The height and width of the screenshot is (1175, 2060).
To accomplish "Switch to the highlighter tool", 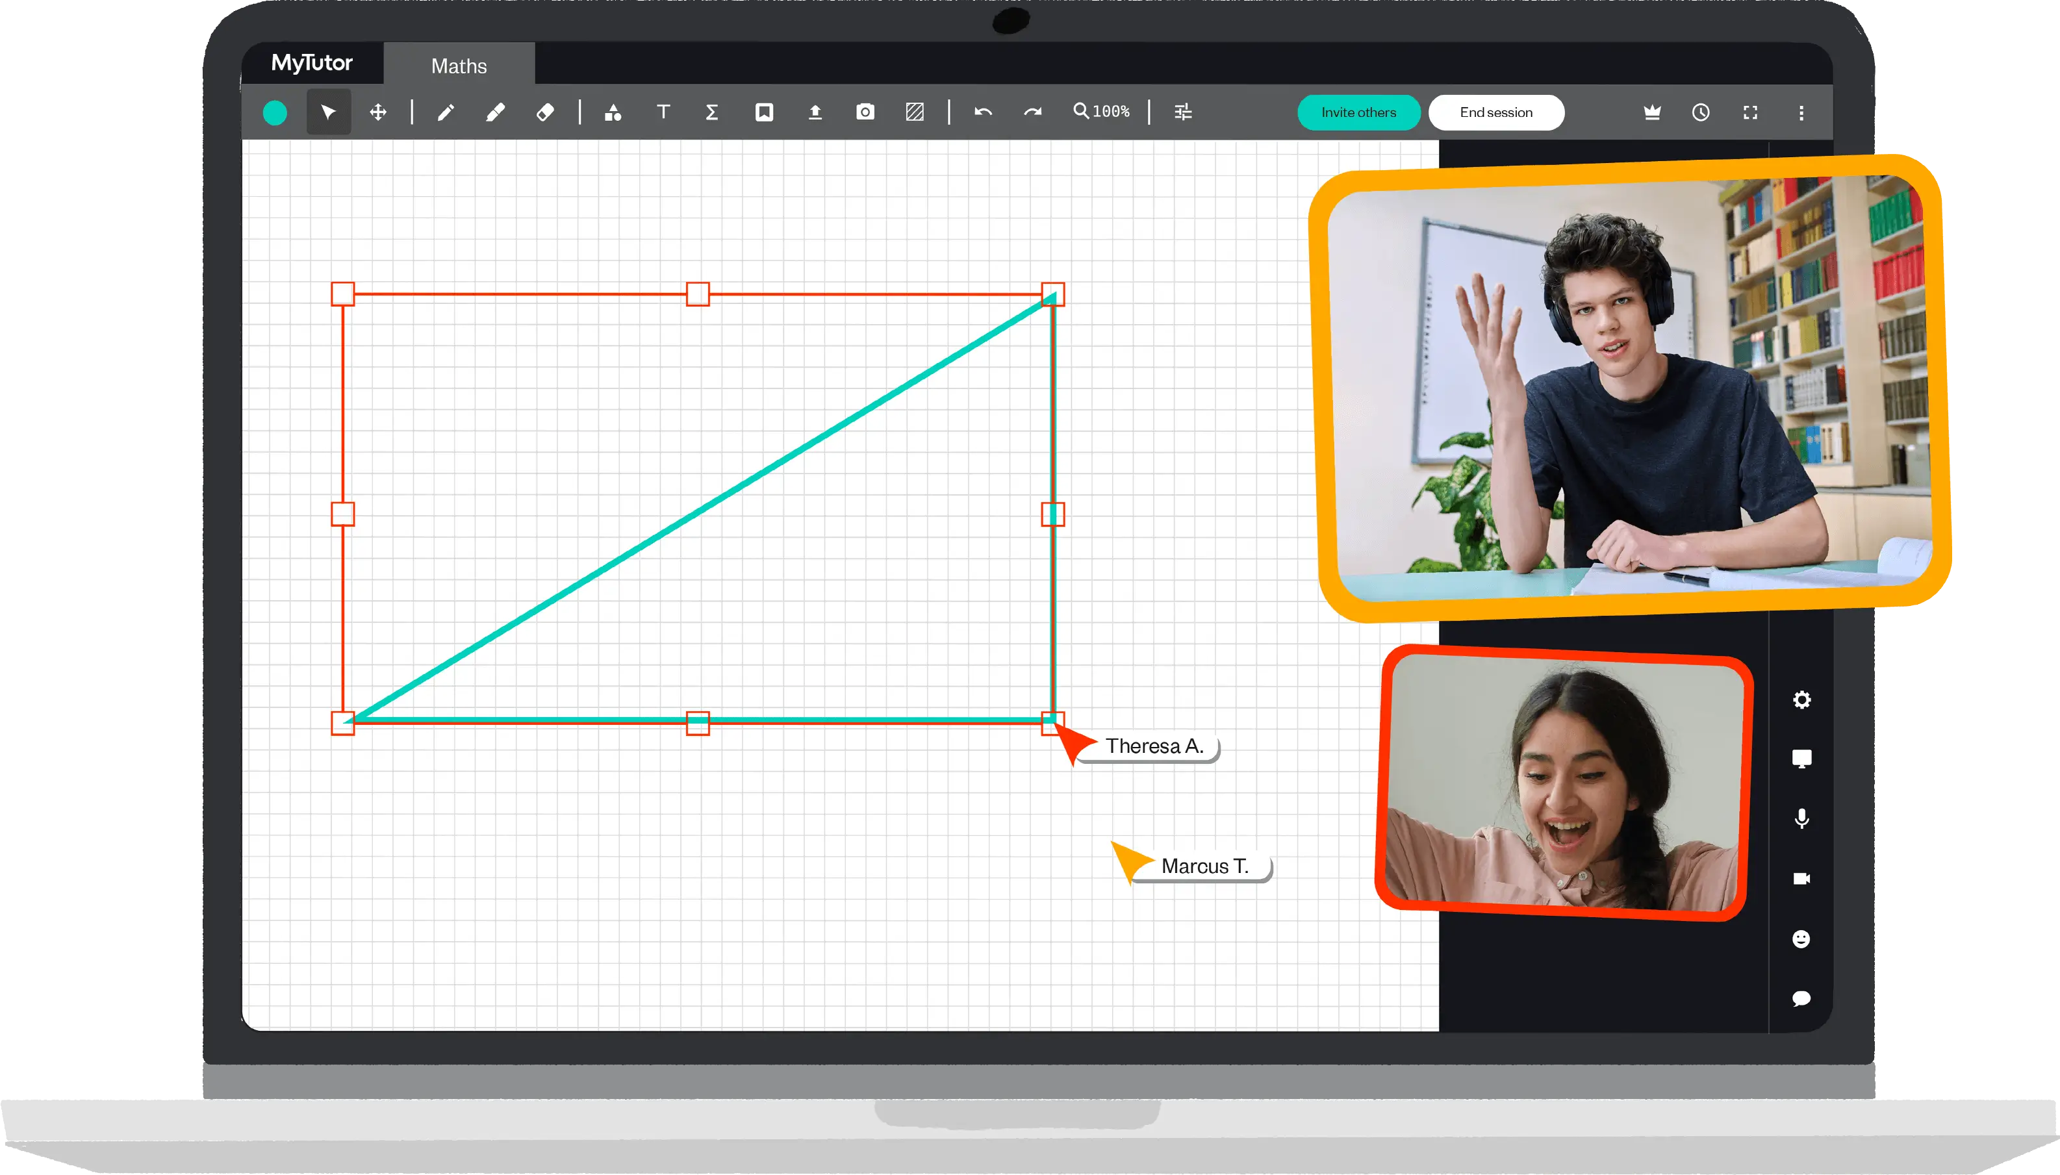I will 496,111.
